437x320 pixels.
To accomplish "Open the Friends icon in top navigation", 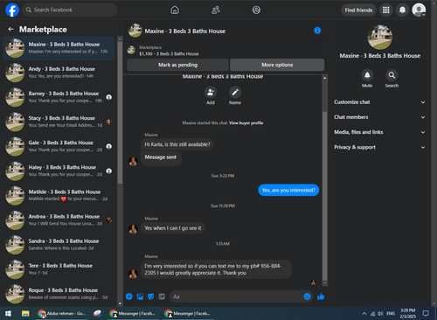I will pyautogui.click(x=216, y=10).
